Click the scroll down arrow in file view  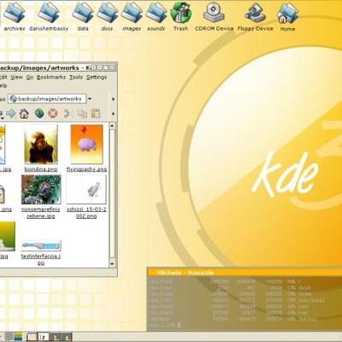[112, 264]
